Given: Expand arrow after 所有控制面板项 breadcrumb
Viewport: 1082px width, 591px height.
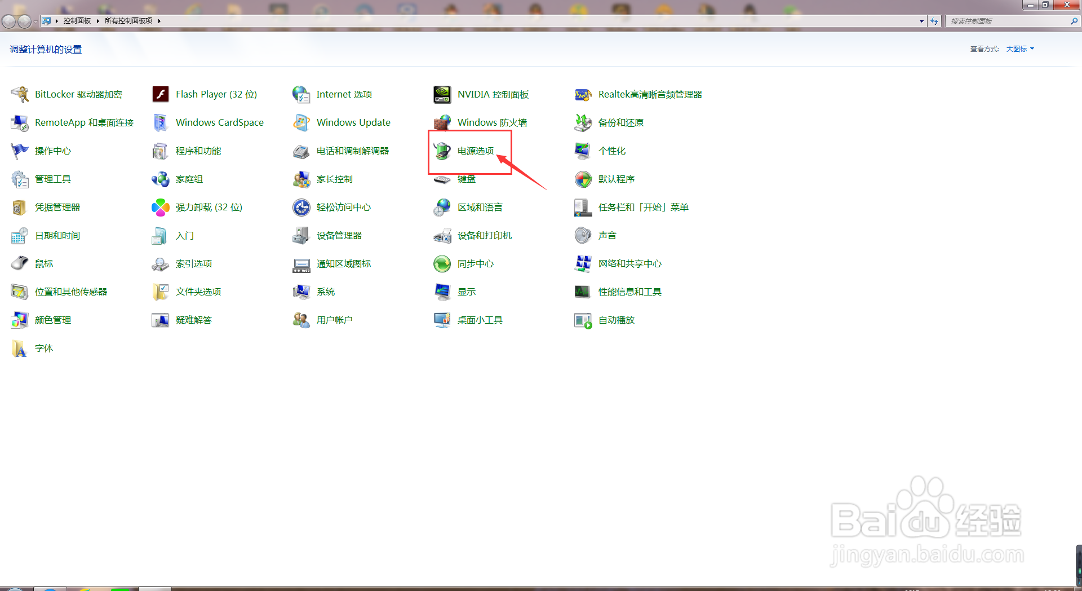Looking at the screenshot, I should coord(159,21).
